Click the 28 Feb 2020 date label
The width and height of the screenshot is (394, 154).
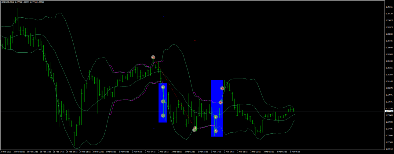5,152
